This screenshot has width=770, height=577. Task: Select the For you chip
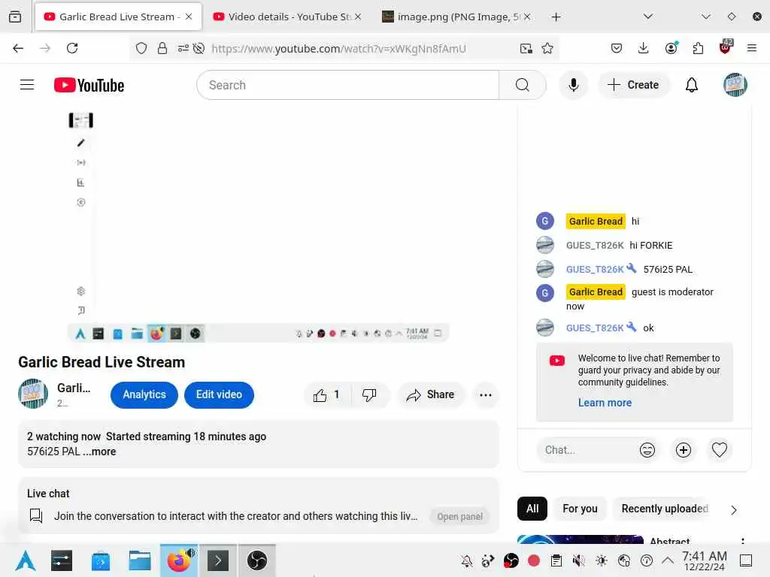click(580, 509)
